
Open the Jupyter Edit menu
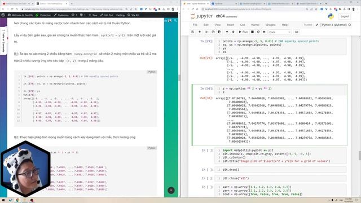206,25
